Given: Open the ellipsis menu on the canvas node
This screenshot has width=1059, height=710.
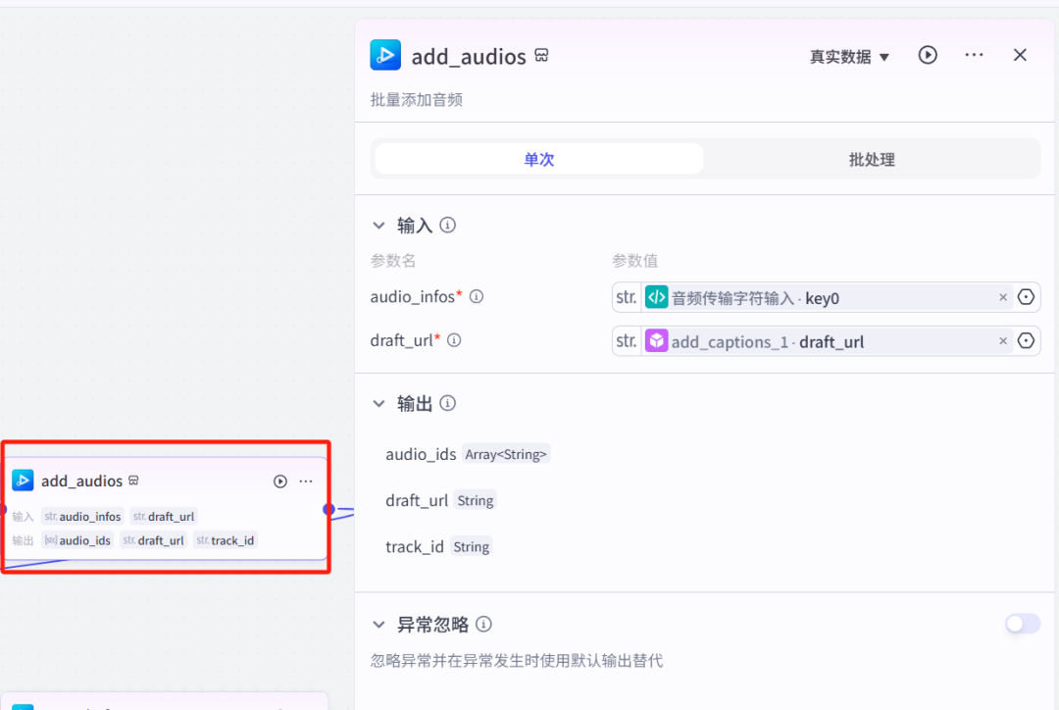Looking at the screenshot, I should pos(306,481).
